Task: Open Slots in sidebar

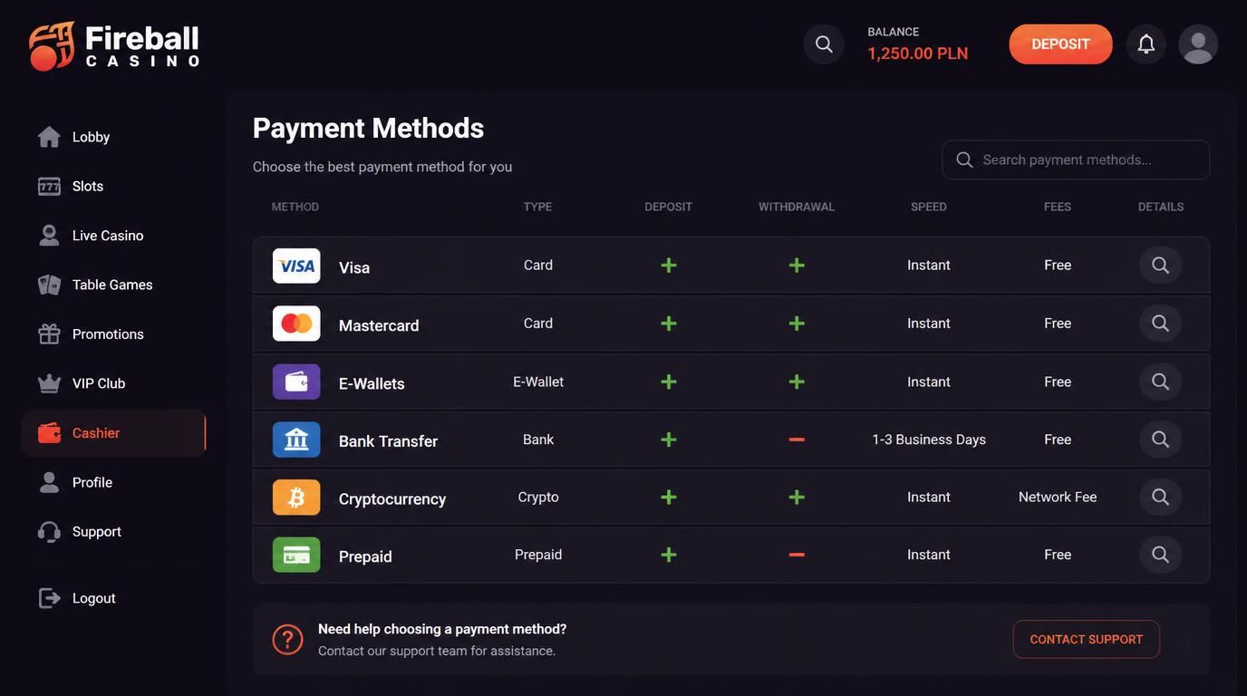Action: 114,186
